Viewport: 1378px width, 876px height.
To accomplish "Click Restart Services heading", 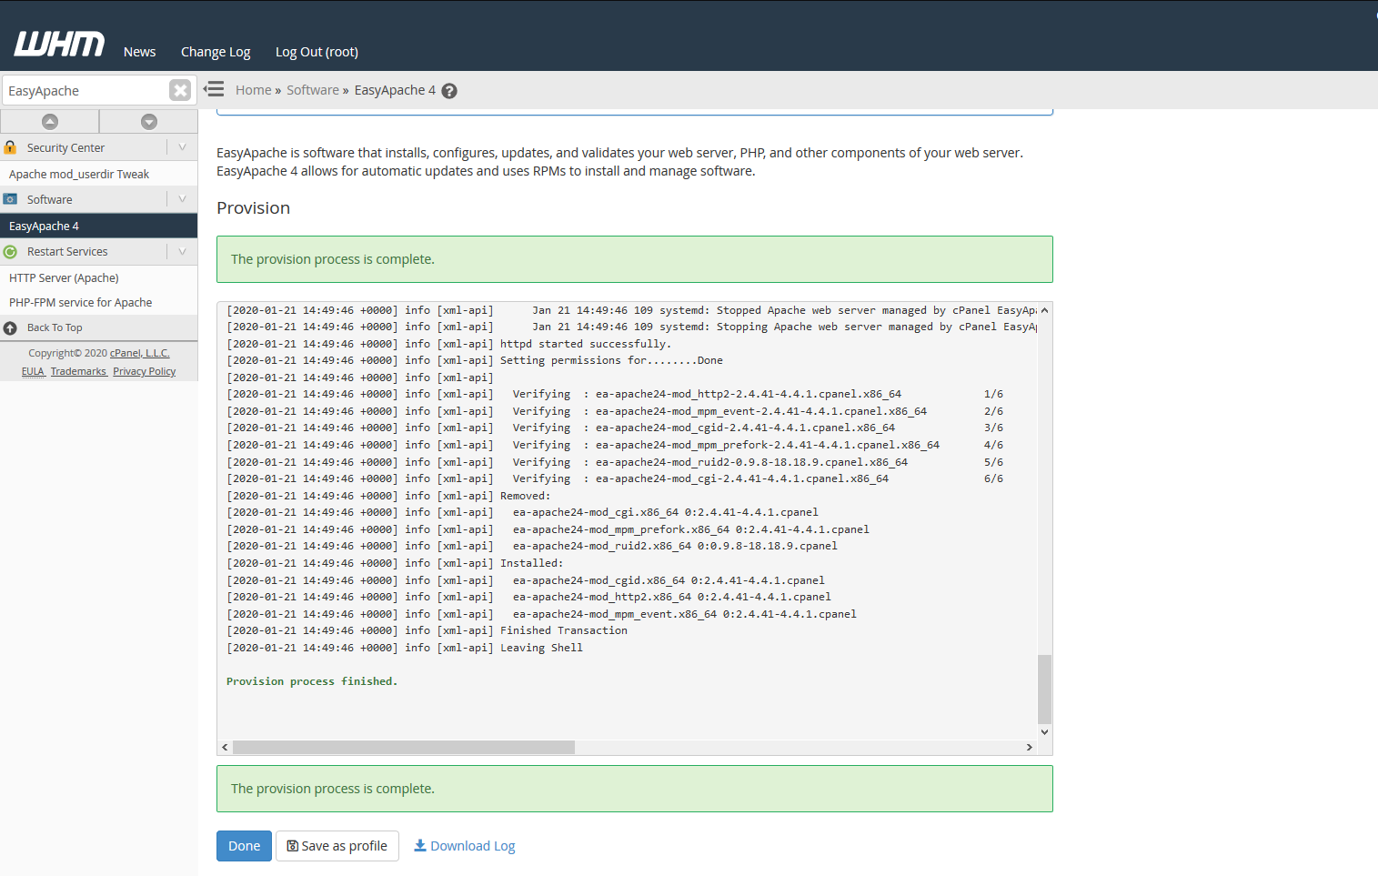I will point(67,252).
